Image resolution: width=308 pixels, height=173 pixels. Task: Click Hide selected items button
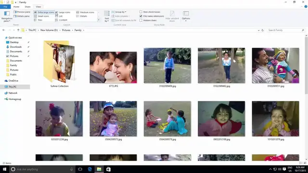coord(172,16)
